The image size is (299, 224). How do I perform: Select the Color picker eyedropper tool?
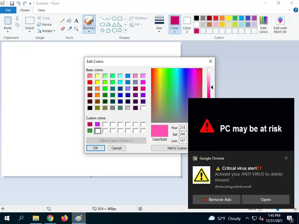69,29
